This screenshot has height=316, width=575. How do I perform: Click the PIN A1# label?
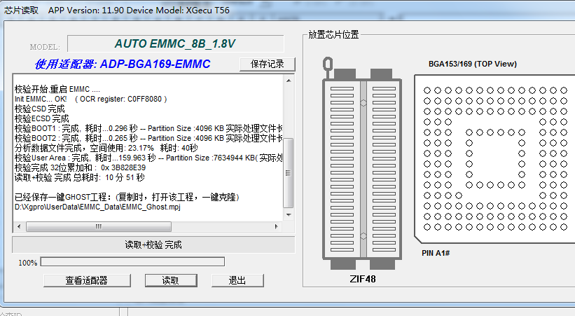[x=435, y=253]
